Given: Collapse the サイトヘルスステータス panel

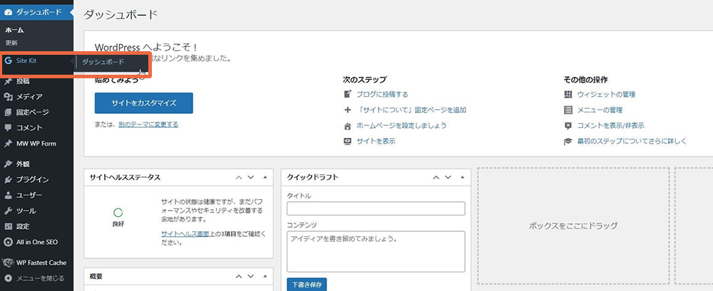Looking at the screenshot, I should [265, 177].
